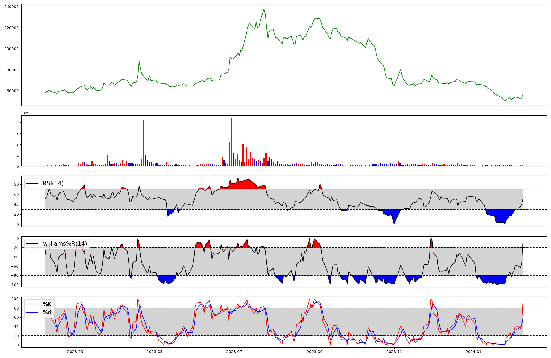Click the 60000 price axis label

(x=13, y=91)
